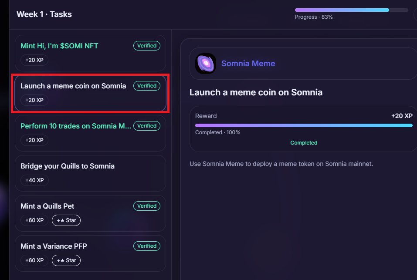Click the Launch a meme coin on Somnia detail title
Viewport: 417px width, 280px height.
click(x=256, y=92)
